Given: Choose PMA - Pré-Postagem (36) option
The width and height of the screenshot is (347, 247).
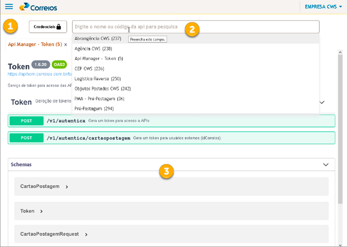Looking at the screenshot, I should [x=196, y=99].
